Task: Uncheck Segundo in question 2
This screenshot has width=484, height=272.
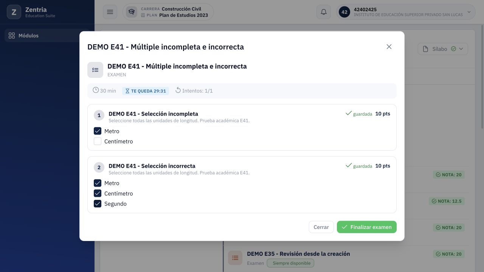Action: click(98, 204)
